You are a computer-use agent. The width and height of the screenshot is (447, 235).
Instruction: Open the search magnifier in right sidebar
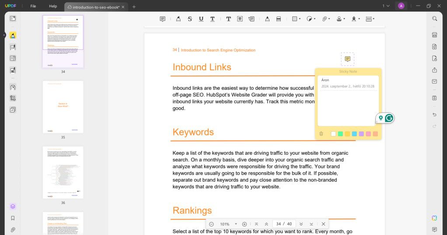(434, 19)
